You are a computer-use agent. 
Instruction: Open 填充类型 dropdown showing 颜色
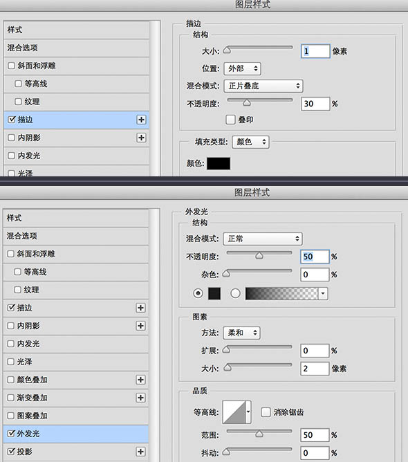point(251,142)
